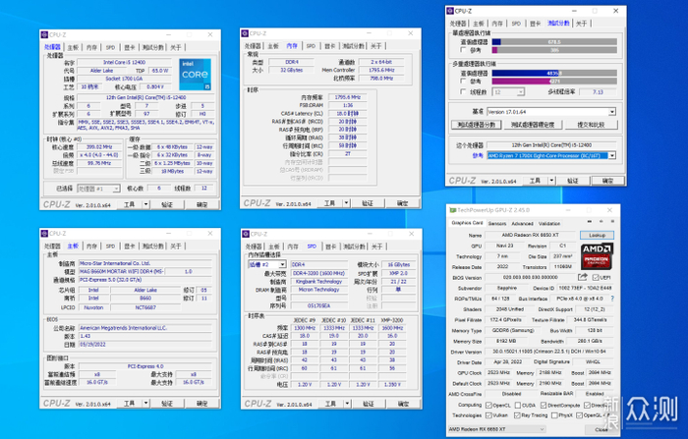Click the GPU-Z title bar app icon
The height and width of the screenshot is (439, 688).
pos(452,210)
